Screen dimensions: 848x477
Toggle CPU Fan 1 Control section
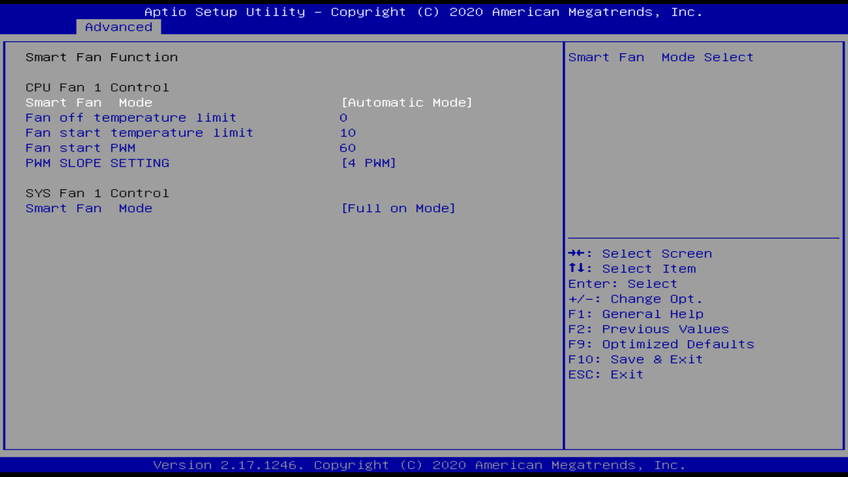97,87
